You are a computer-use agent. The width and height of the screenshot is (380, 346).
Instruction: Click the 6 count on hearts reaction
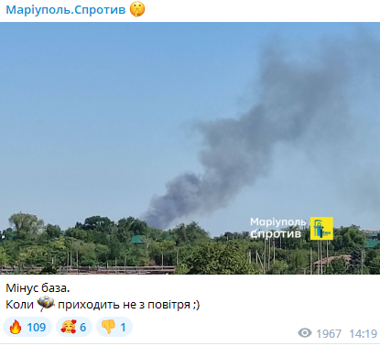pos(83,328)
